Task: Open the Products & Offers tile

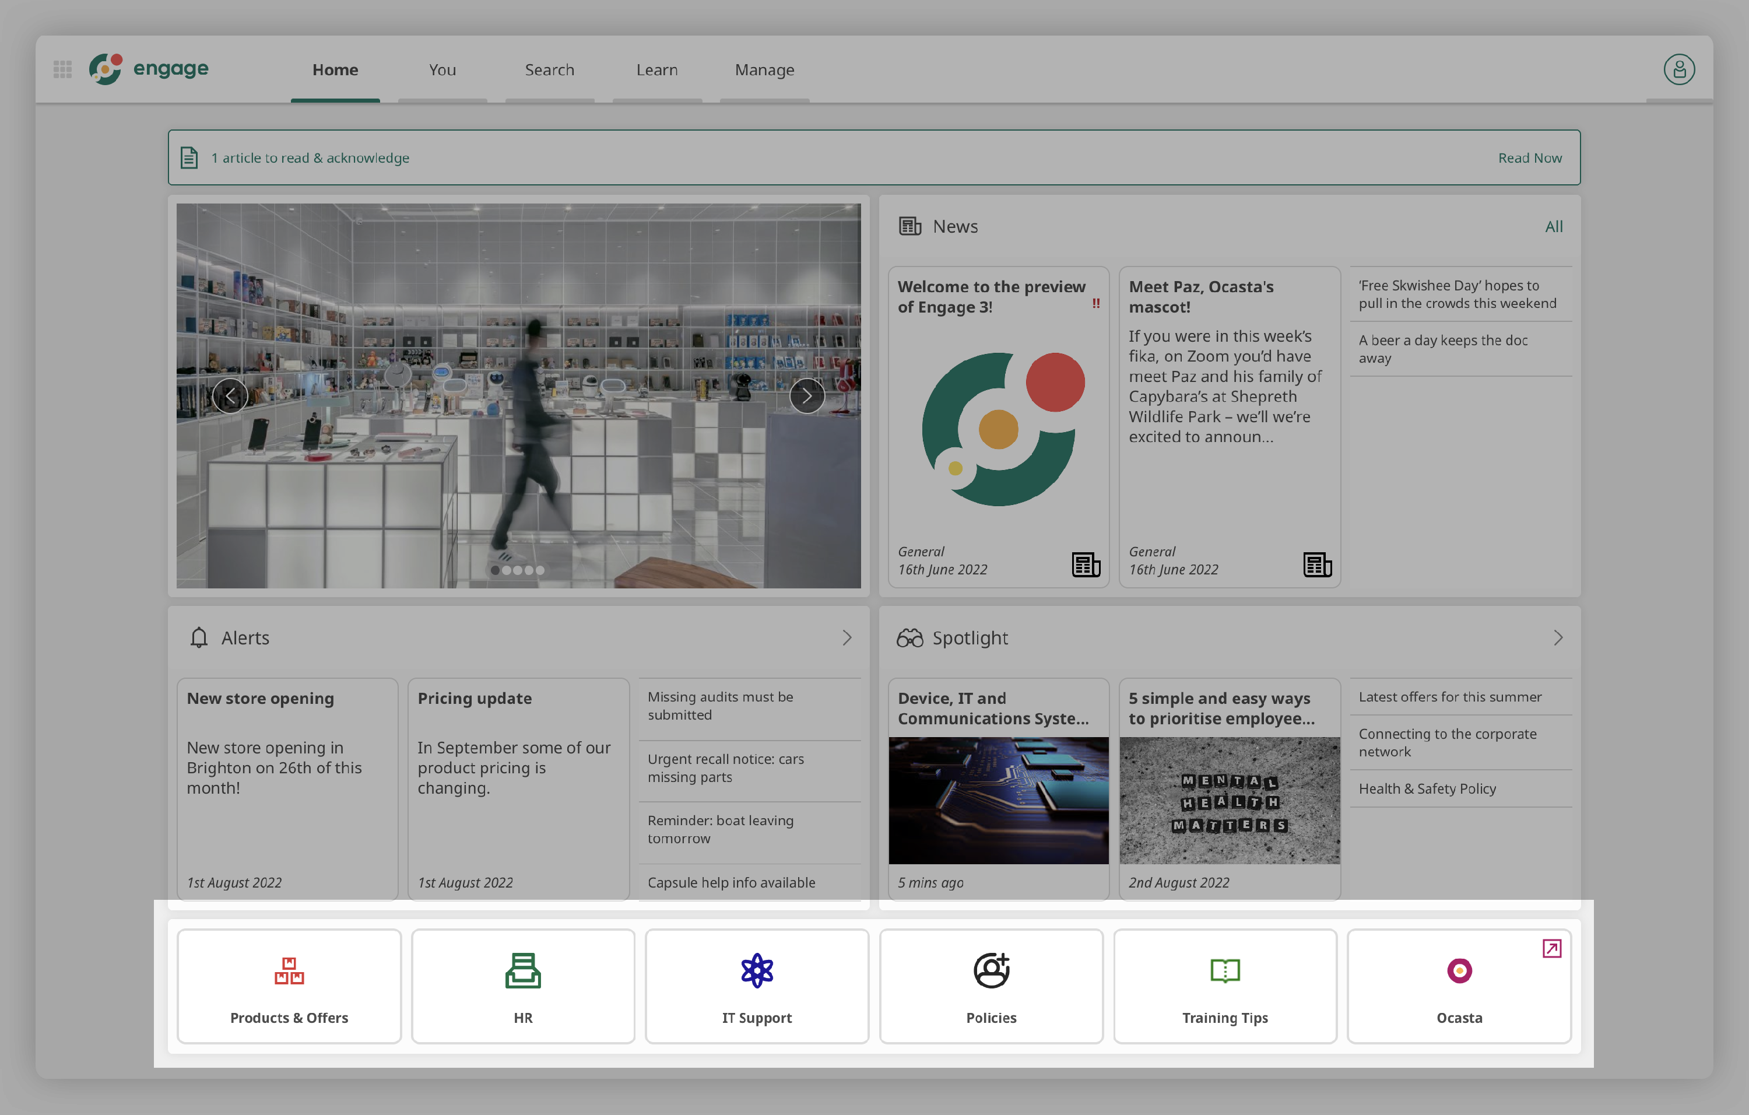Action: (x=289, y=986)
